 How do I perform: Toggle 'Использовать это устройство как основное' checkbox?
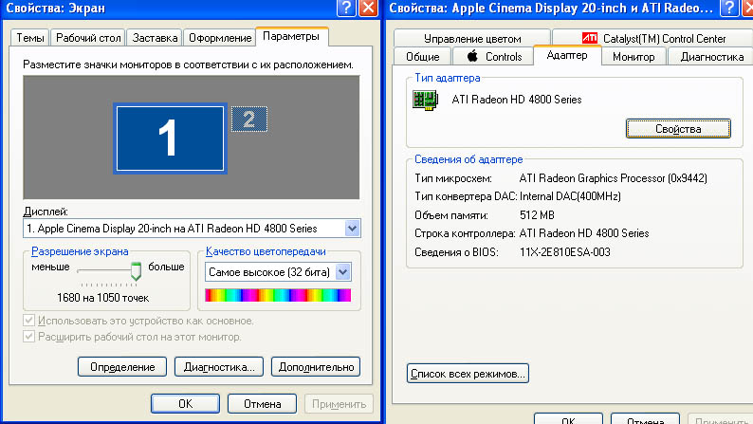coord(28,321)
